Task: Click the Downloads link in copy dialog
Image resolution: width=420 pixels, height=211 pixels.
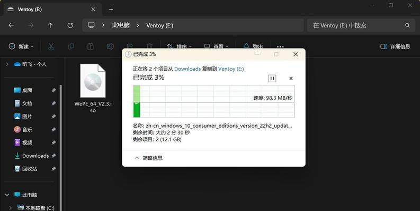Action: coord(187,69)
